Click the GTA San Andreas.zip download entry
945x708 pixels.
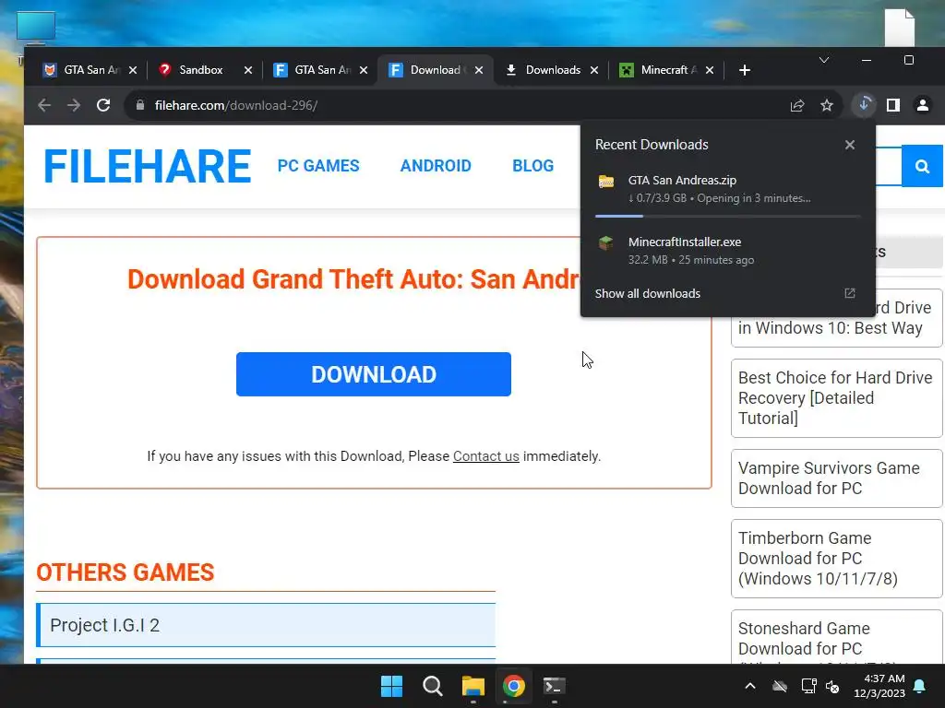(727, 189)
